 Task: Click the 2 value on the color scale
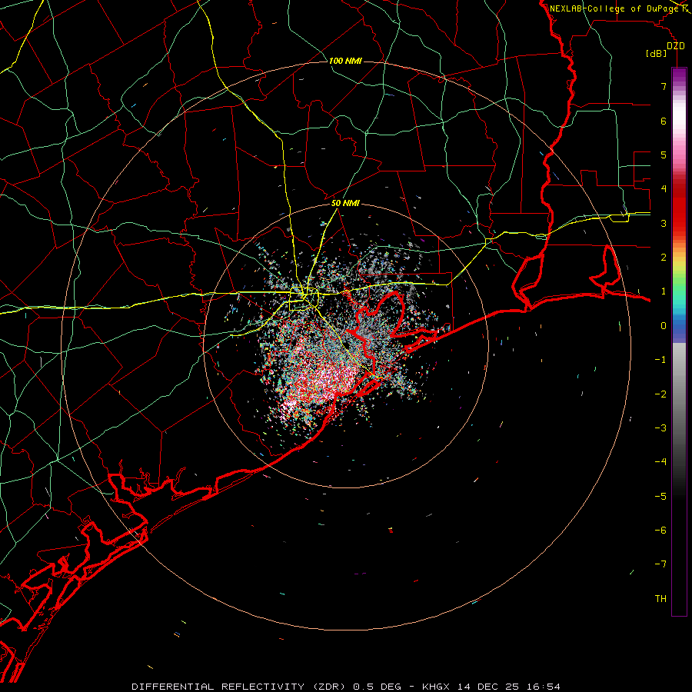(664, 258)
